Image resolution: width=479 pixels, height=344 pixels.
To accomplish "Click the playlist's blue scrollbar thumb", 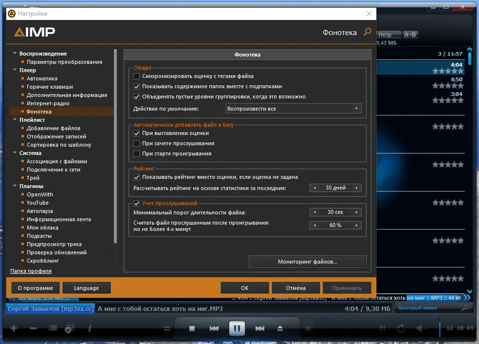I will [470, 59].
